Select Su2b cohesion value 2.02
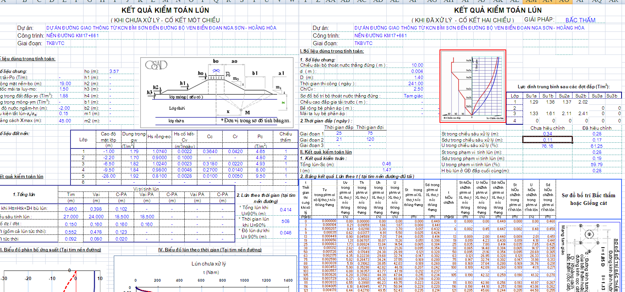The width and height of the screenshot is (625, 292). pyautogui.click(x=583, y=102)
